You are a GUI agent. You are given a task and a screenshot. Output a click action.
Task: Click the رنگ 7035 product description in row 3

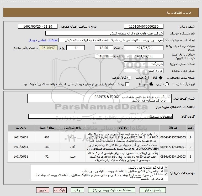(x=123, y=157)
